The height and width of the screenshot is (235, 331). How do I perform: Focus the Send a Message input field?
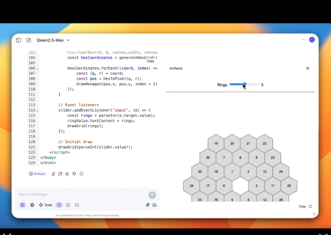point(83,194)
